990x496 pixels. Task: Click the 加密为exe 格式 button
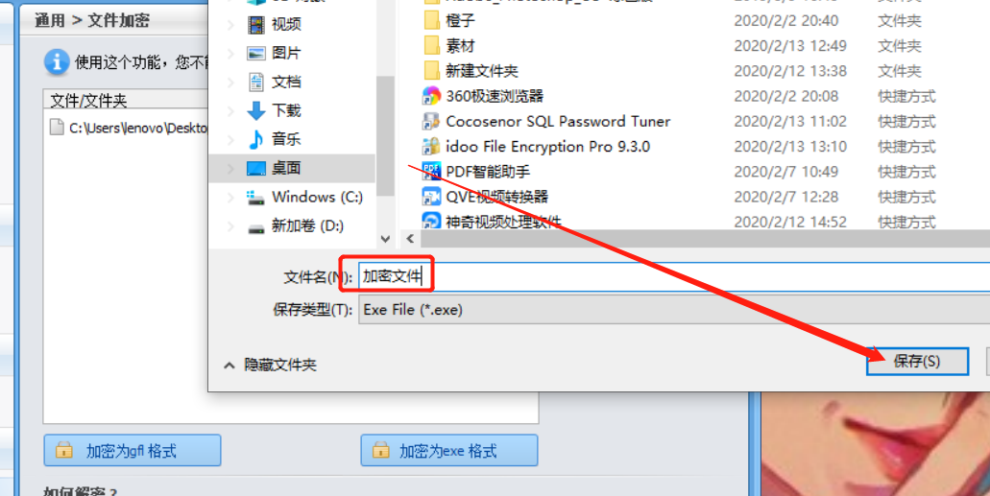449,451
